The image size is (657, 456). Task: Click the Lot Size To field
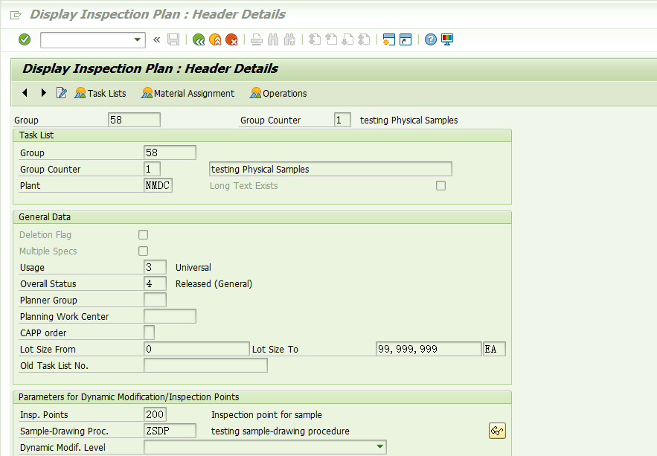coord(429,349)
